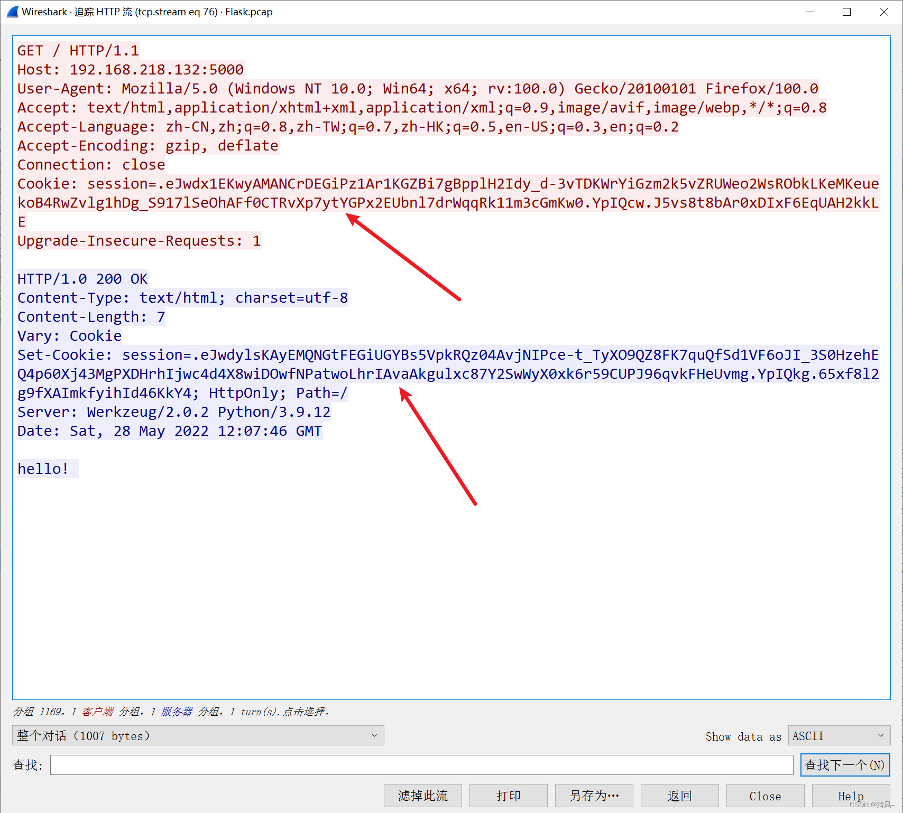Minimize the Follow HTTP Stream window
The height and width of the screenshot is (813, 903).
(810, 12)
